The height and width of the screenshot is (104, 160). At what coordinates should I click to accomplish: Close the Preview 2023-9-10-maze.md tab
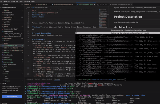click(x=131, y=5)
